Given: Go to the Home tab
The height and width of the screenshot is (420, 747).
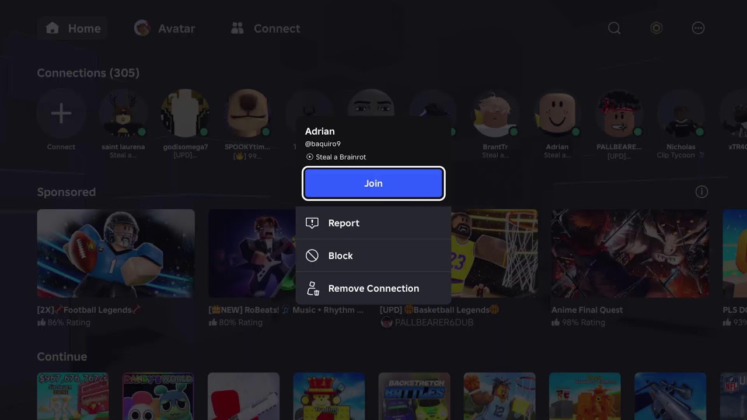Looking at the screenshot, I should click(x=73, y=29).
